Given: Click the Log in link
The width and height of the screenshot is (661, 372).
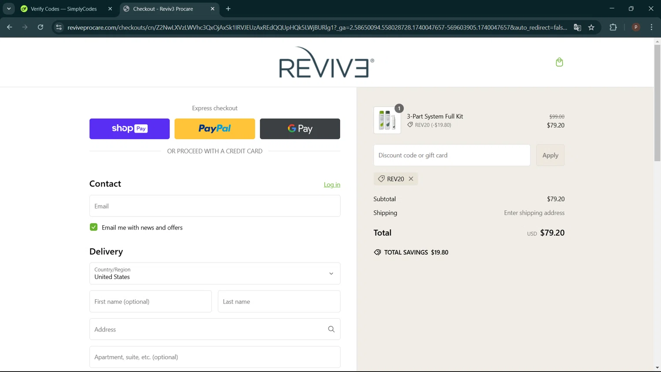Looking at the screenshot, I should click(x=332, y=185).
